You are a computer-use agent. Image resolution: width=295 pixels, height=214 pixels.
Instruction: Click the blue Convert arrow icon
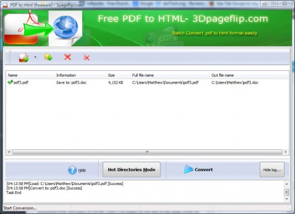tap(188, 169)
